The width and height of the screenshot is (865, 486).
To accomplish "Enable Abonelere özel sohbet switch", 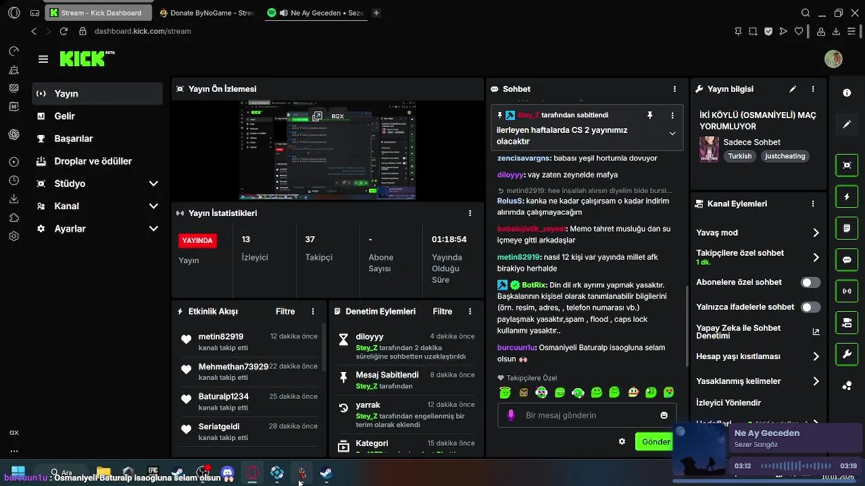I will 810,282.
